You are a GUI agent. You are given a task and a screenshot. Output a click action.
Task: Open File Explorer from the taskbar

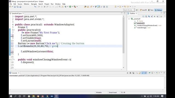pyautogui.click(x=33, y=96)
